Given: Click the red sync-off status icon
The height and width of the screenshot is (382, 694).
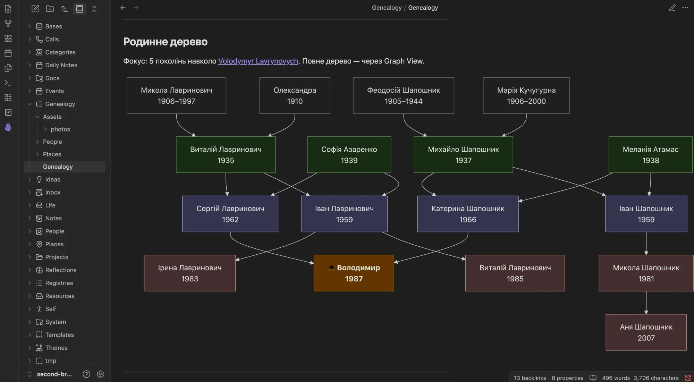Looking at the screenshot, I should [x=688, y=378].
